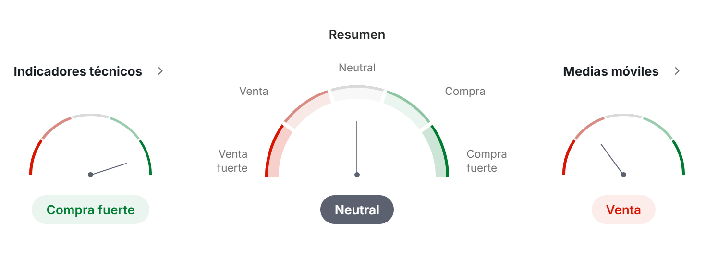Expand Medias móviles chevron arrow
This screenshot has height=257, width=718.
(677, 71)
